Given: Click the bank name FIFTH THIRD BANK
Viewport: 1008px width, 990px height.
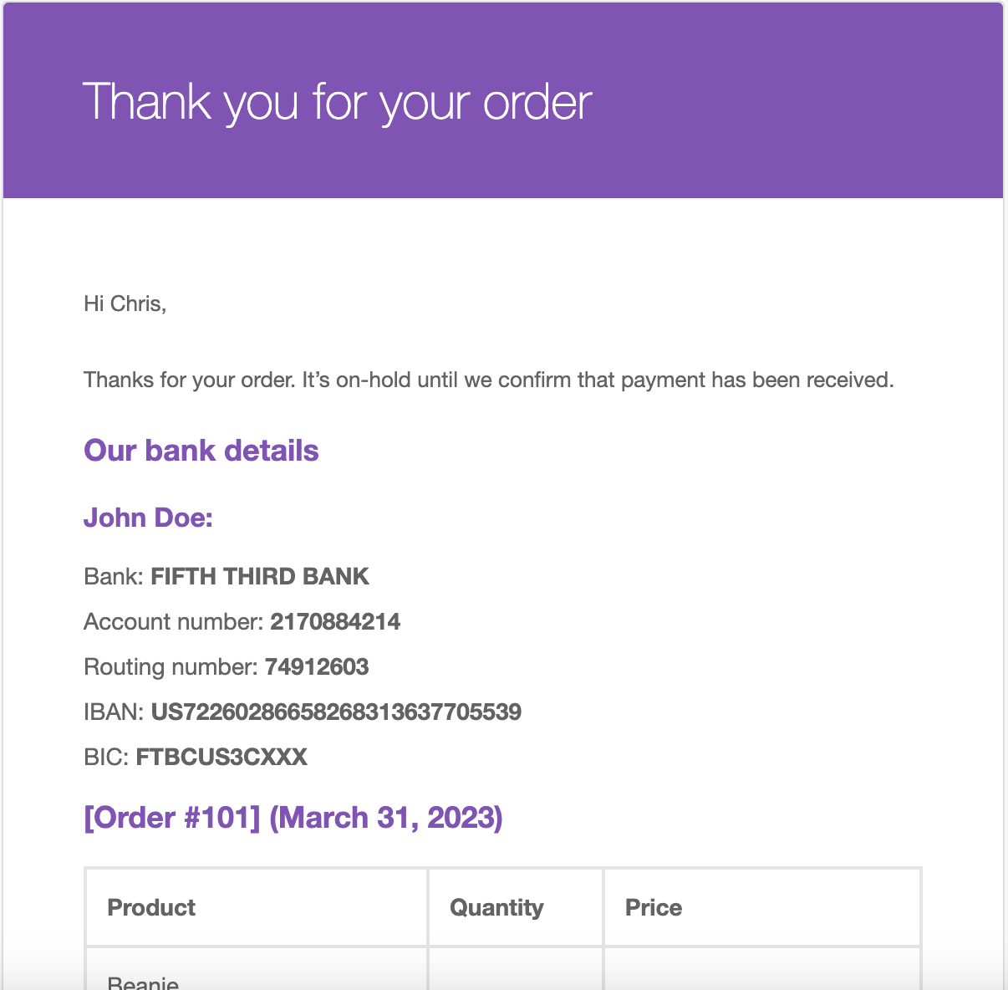Looking at the screenshot, I should point(260,577).
